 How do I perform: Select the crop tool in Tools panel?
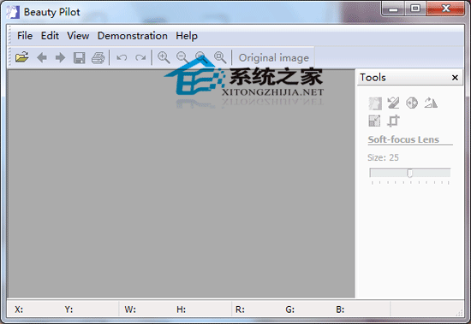[393, 121]
